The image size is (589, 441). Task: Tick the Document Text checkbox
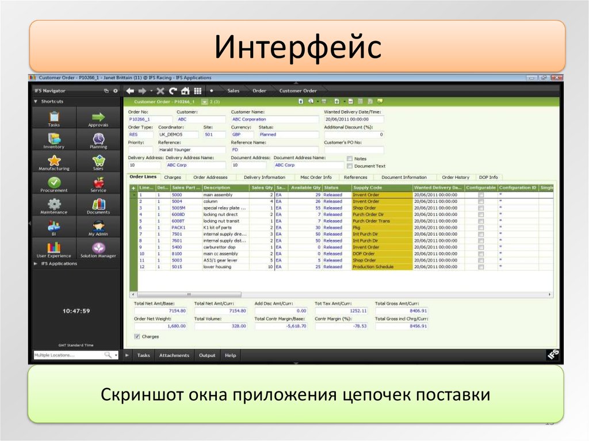coord(349,166)
